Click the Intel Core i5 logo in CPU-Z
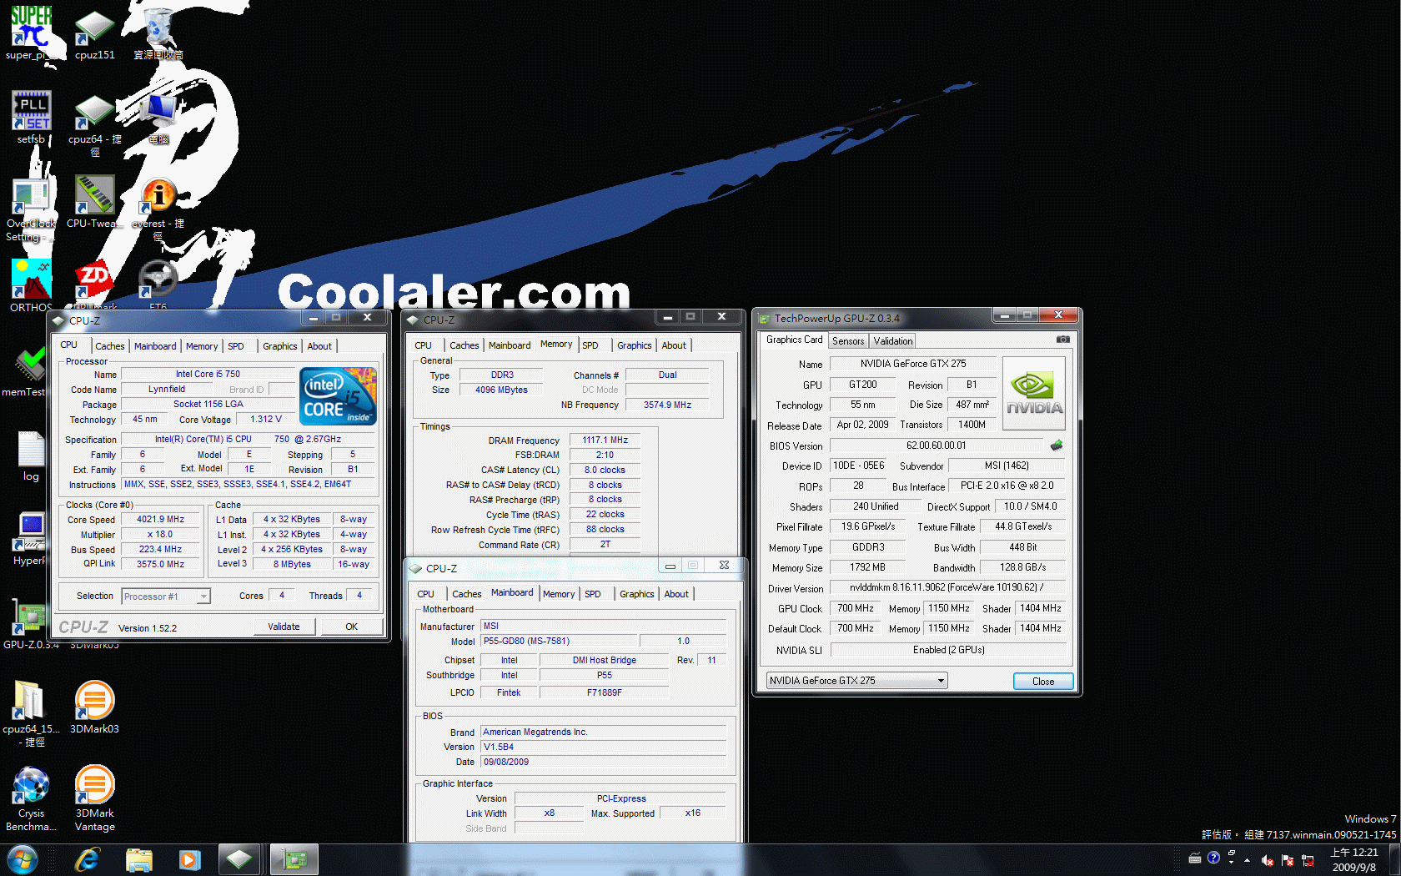Viewport: 1401px width, 876px height. 338,395
